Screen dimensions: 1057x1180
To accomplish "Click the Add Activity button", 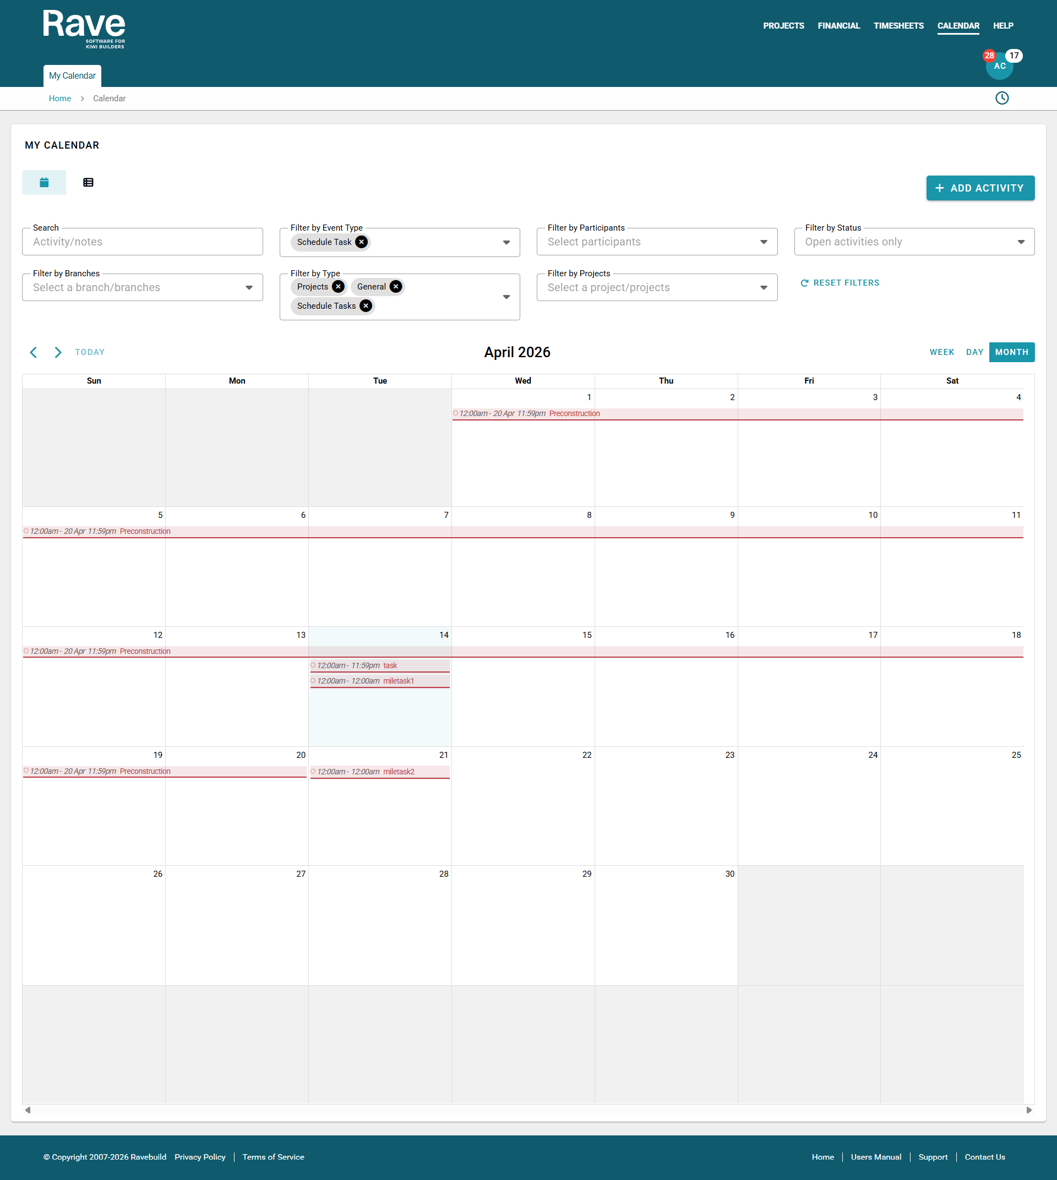I will 980,188.
